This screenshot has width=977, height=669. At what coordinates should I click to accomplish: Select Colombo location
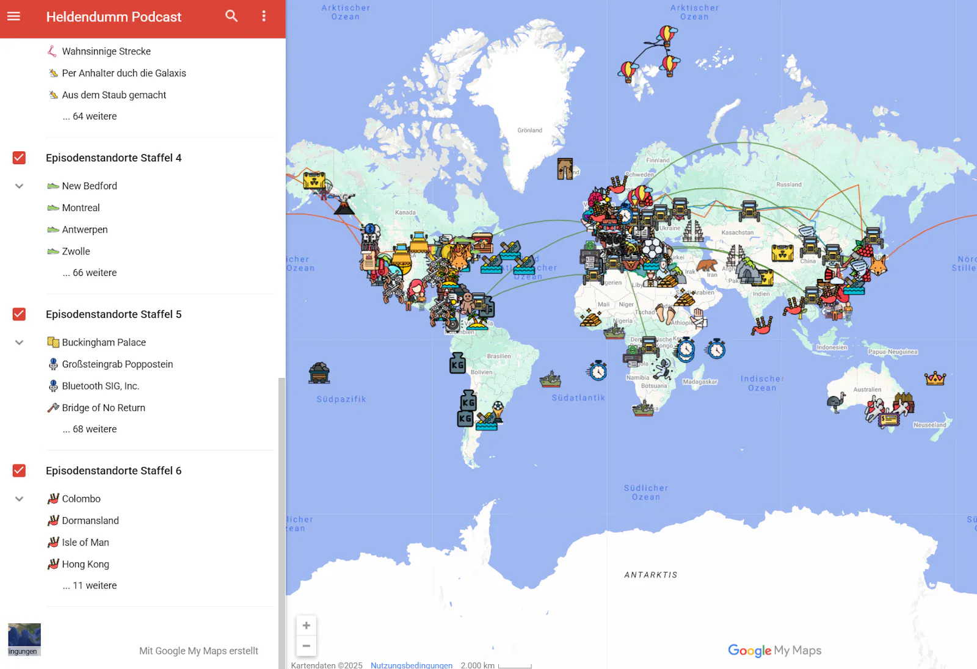[x=81, y=498]
